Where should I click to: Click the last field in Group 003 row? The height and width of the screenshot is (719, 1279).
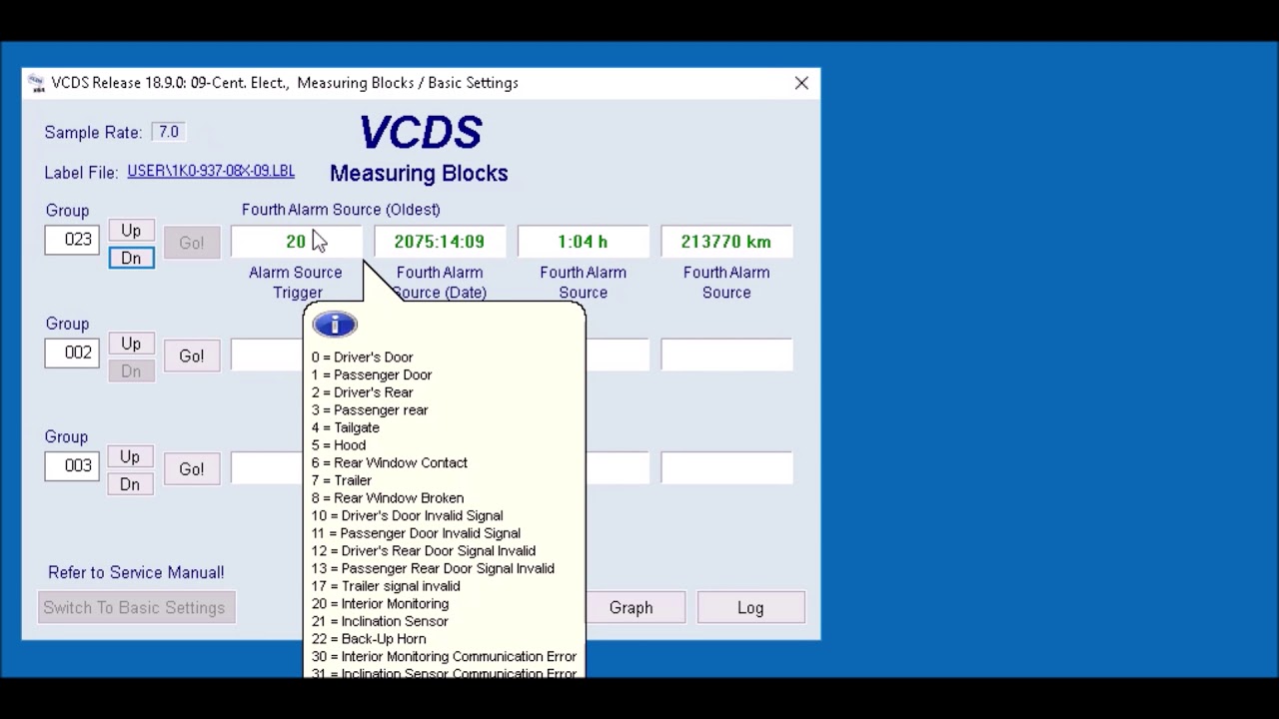[x=726, y=467]
